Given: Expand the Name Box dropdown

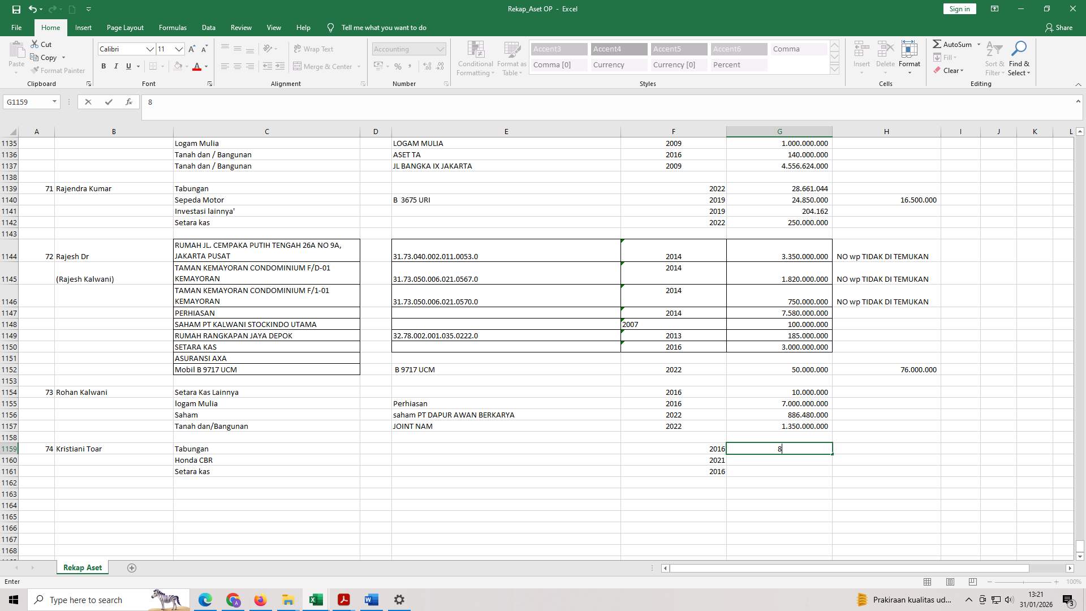Looking at the screenshot, I should (x=53, y=102).
